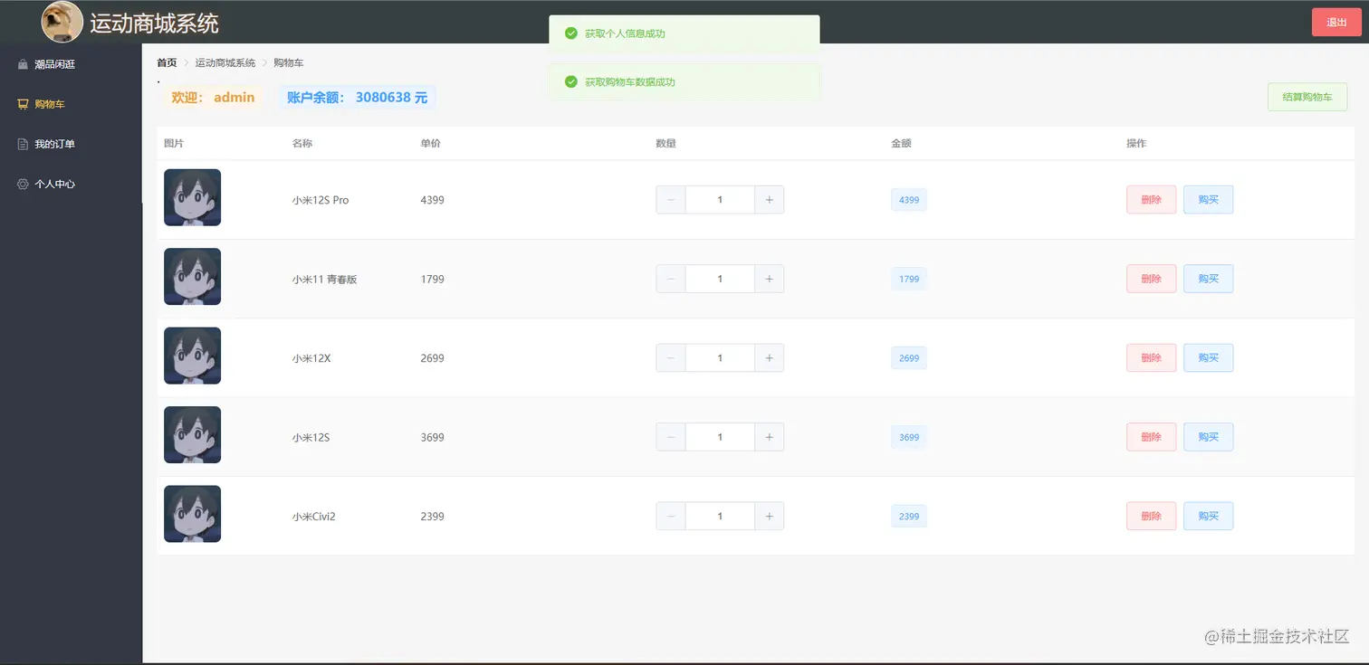Click the 获取购物车数据成功 notification

pos(684,81)
